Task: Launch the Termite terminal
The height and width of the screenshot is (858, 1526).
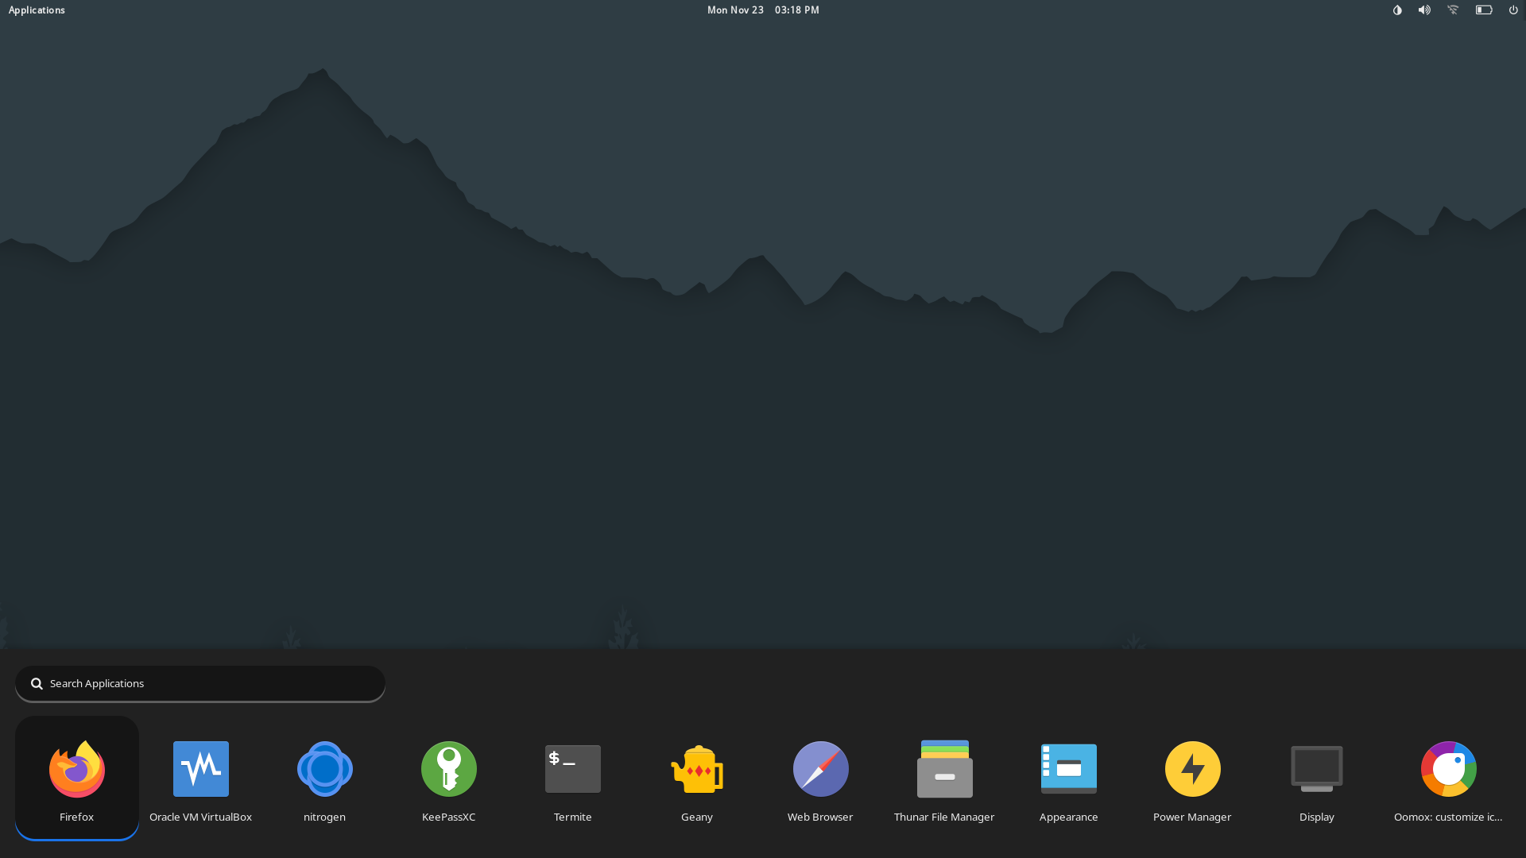Action: pyautogui.click(x=572, y=769)
